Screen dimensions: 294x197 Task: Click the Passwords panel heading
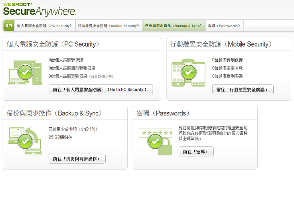163,113
